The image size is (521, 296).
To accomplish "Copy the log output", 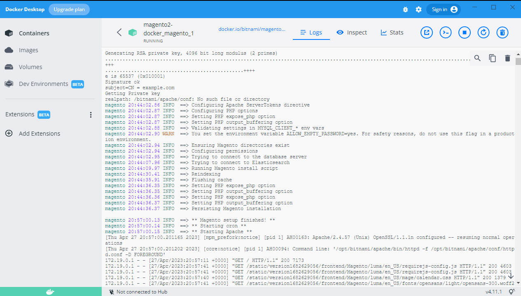I will click(x=492, y=58).
